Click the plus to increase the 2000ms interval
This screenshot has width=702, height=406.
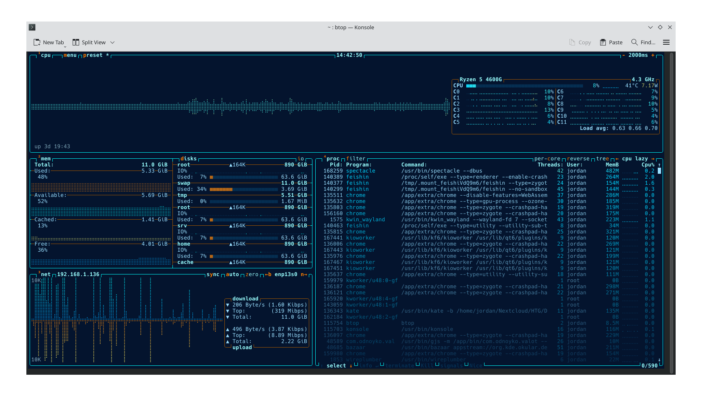coord(653,55)
